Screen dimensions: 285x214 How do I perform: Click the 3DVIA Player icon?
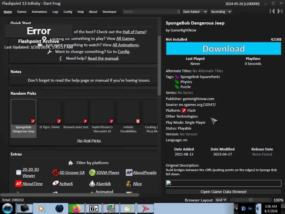(92, 172)
